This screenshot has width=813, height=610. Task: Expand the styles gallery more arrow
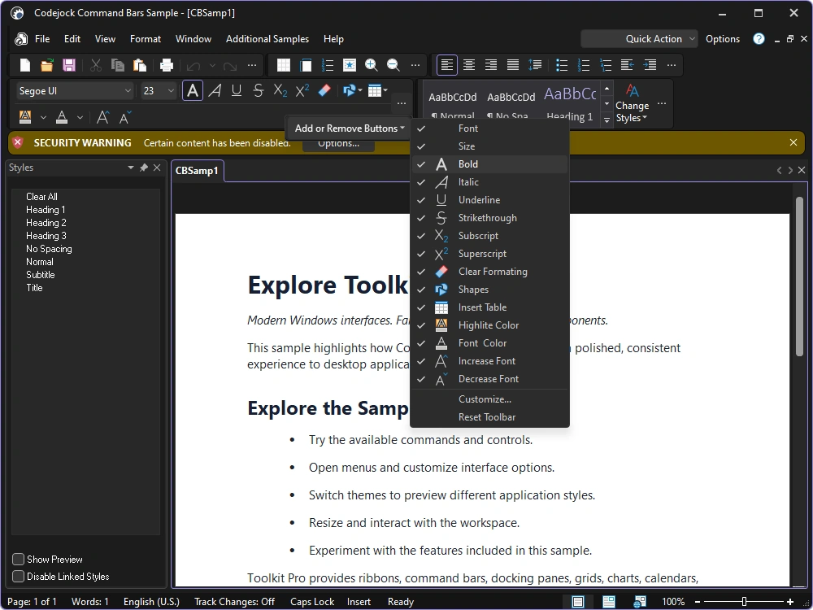pyautogui.click(x=606, y=120)
